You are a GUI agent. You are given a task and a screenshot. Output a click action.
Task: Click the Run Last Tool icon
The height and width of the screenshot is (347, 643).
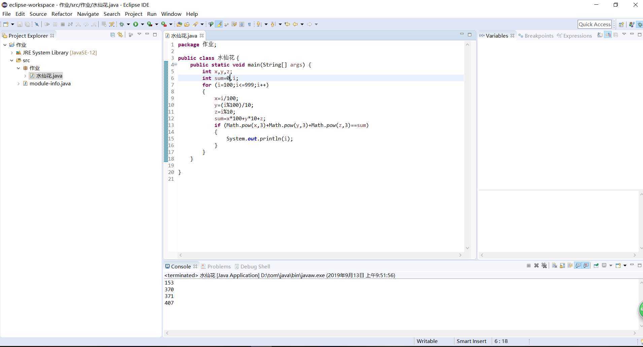(164, 24)
